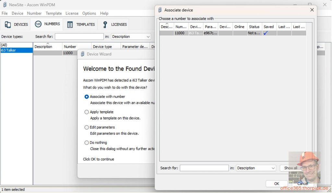Open the Licenses key icon tab

pyautogui.click(x=105, y=25)
